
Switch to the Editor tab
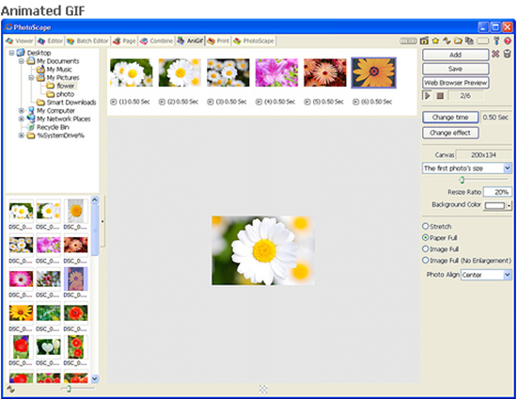pyautogui.click(x=51, y=40)
